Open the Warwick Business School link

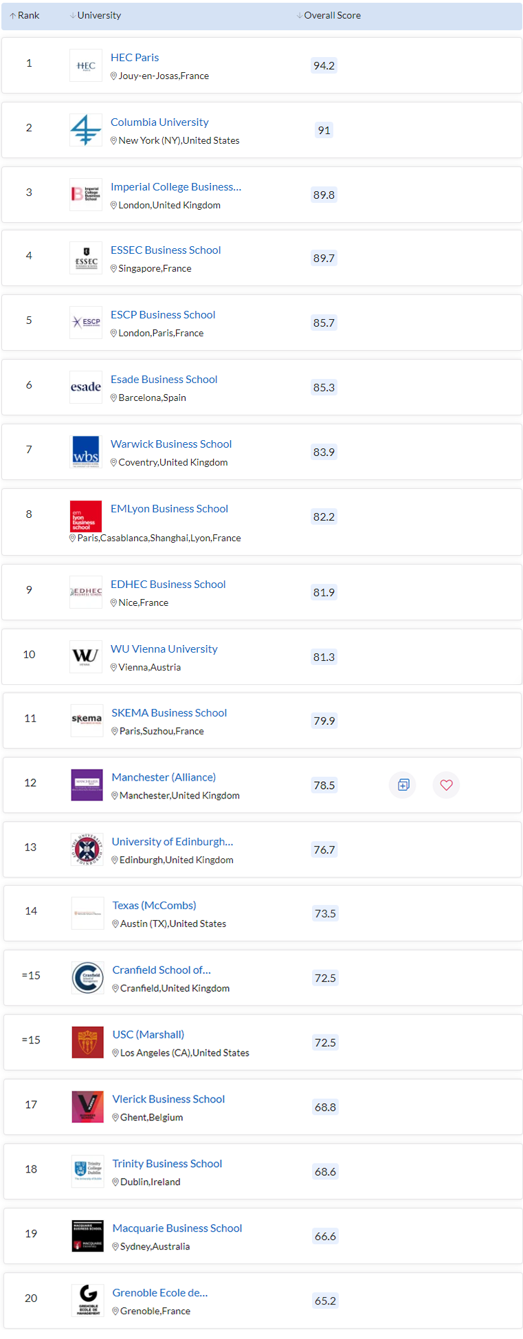(x=171, y=444)
